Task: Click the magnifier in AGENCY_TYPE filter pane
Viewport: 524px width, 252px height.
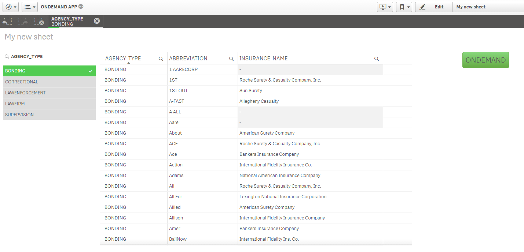Action: 6,56
